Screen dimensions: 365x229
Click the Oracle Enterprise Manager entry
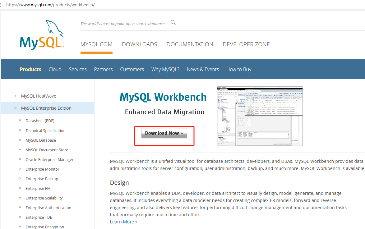point(49,159)
